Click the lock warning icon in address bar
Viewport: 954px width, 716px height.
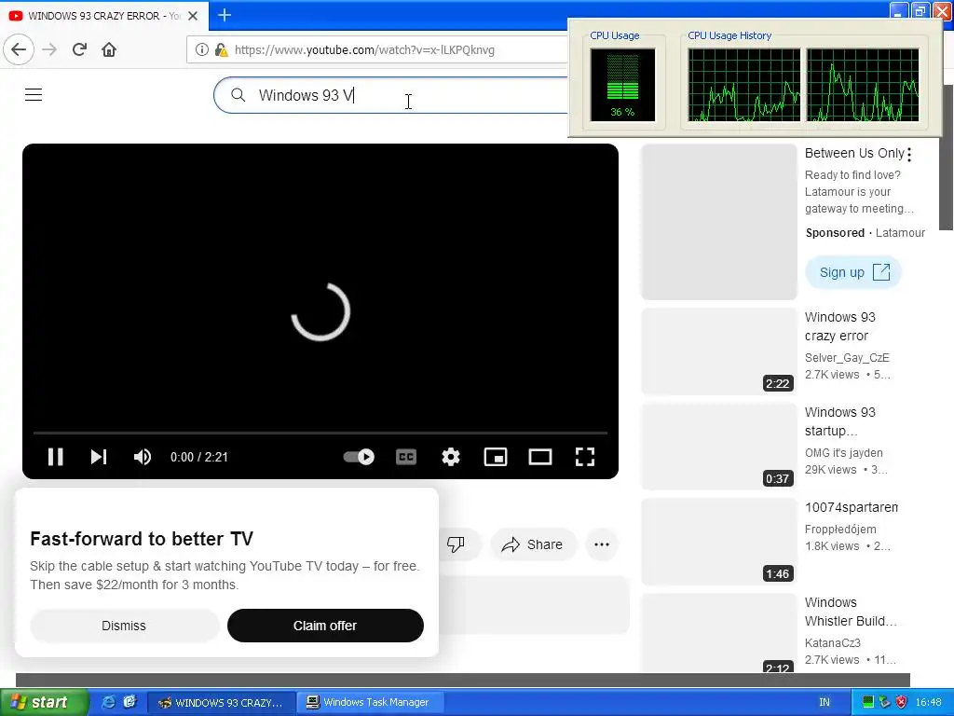pyautogui.click(x=222, y=50)
